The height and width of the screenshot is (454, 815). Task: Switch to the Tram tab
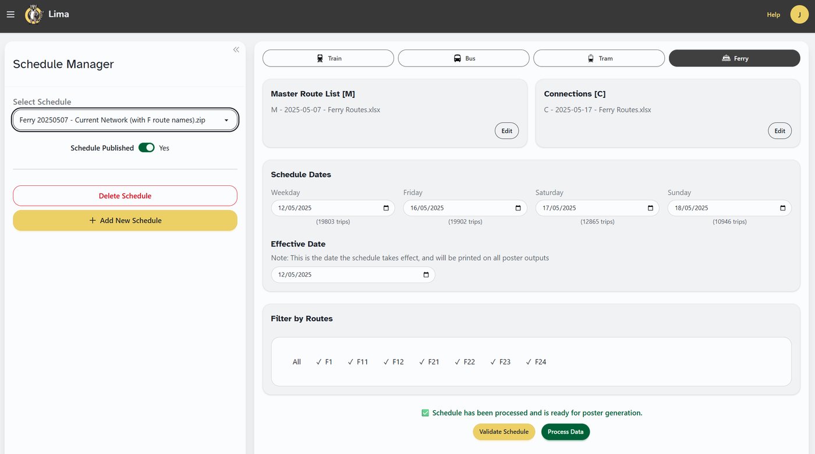[599, 58]
